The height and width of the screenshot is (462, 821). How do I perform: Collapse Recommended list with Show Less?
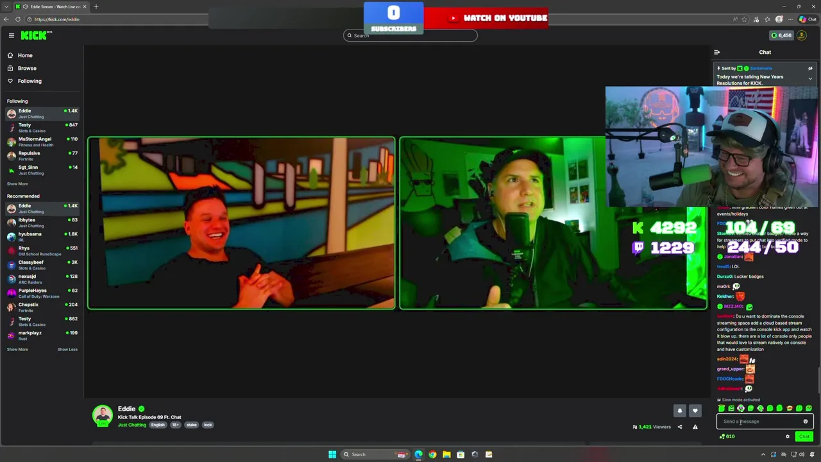pos(67,349)
